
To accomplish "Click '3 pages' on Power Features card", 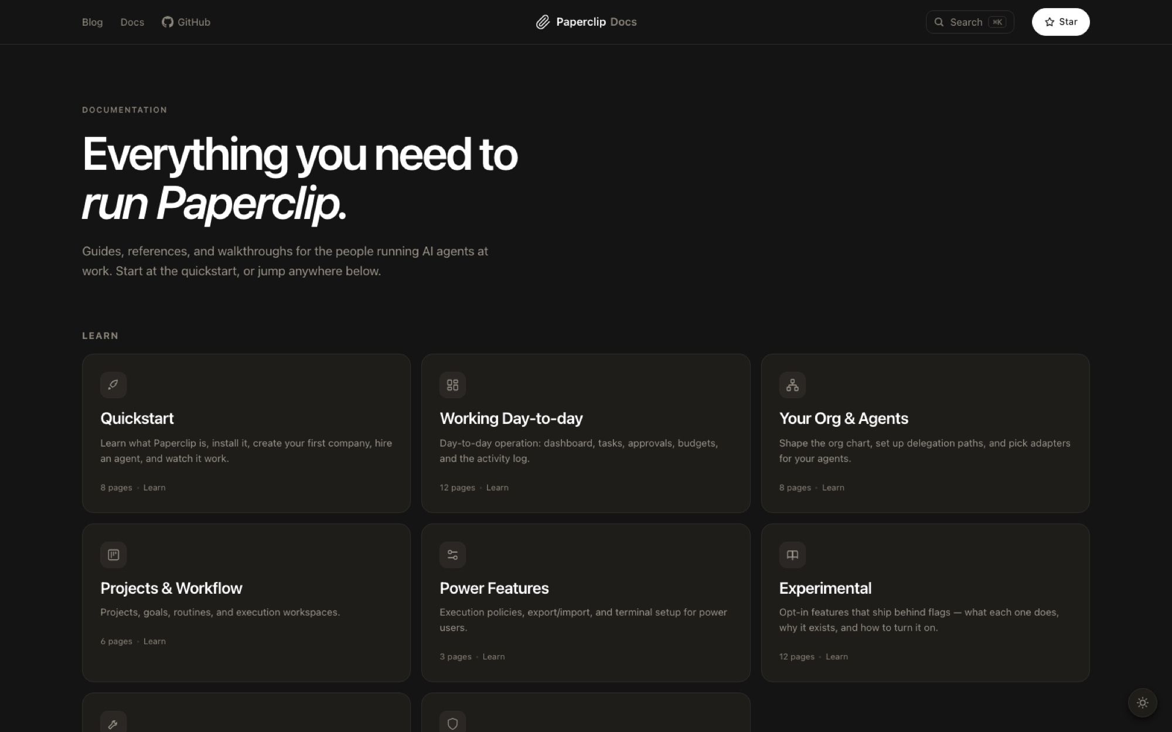I will point(455,656).
